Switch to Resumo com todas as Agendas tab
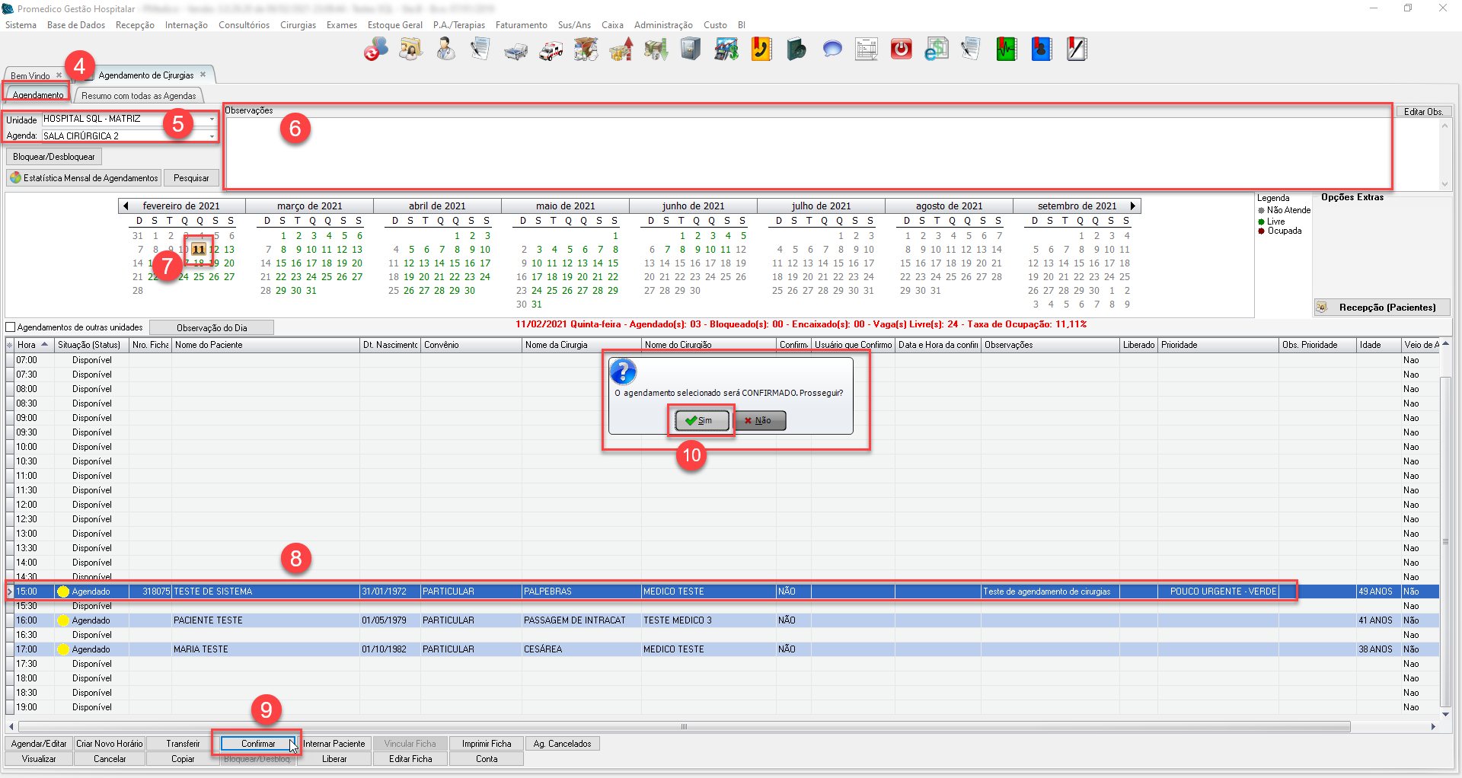Screen dimensions: 1462x778 139,96
